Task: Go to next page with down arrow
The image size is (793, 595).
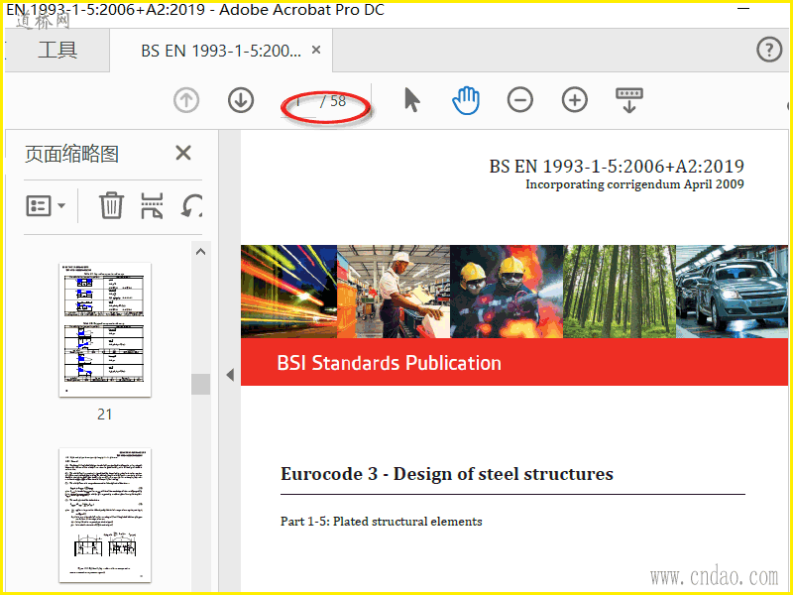Action: click(x=241, y=100)
